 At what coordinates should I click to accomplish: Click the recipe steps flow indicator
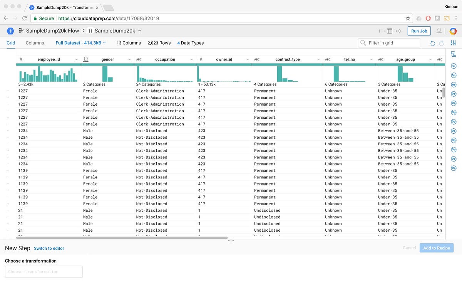pos(389,31)
